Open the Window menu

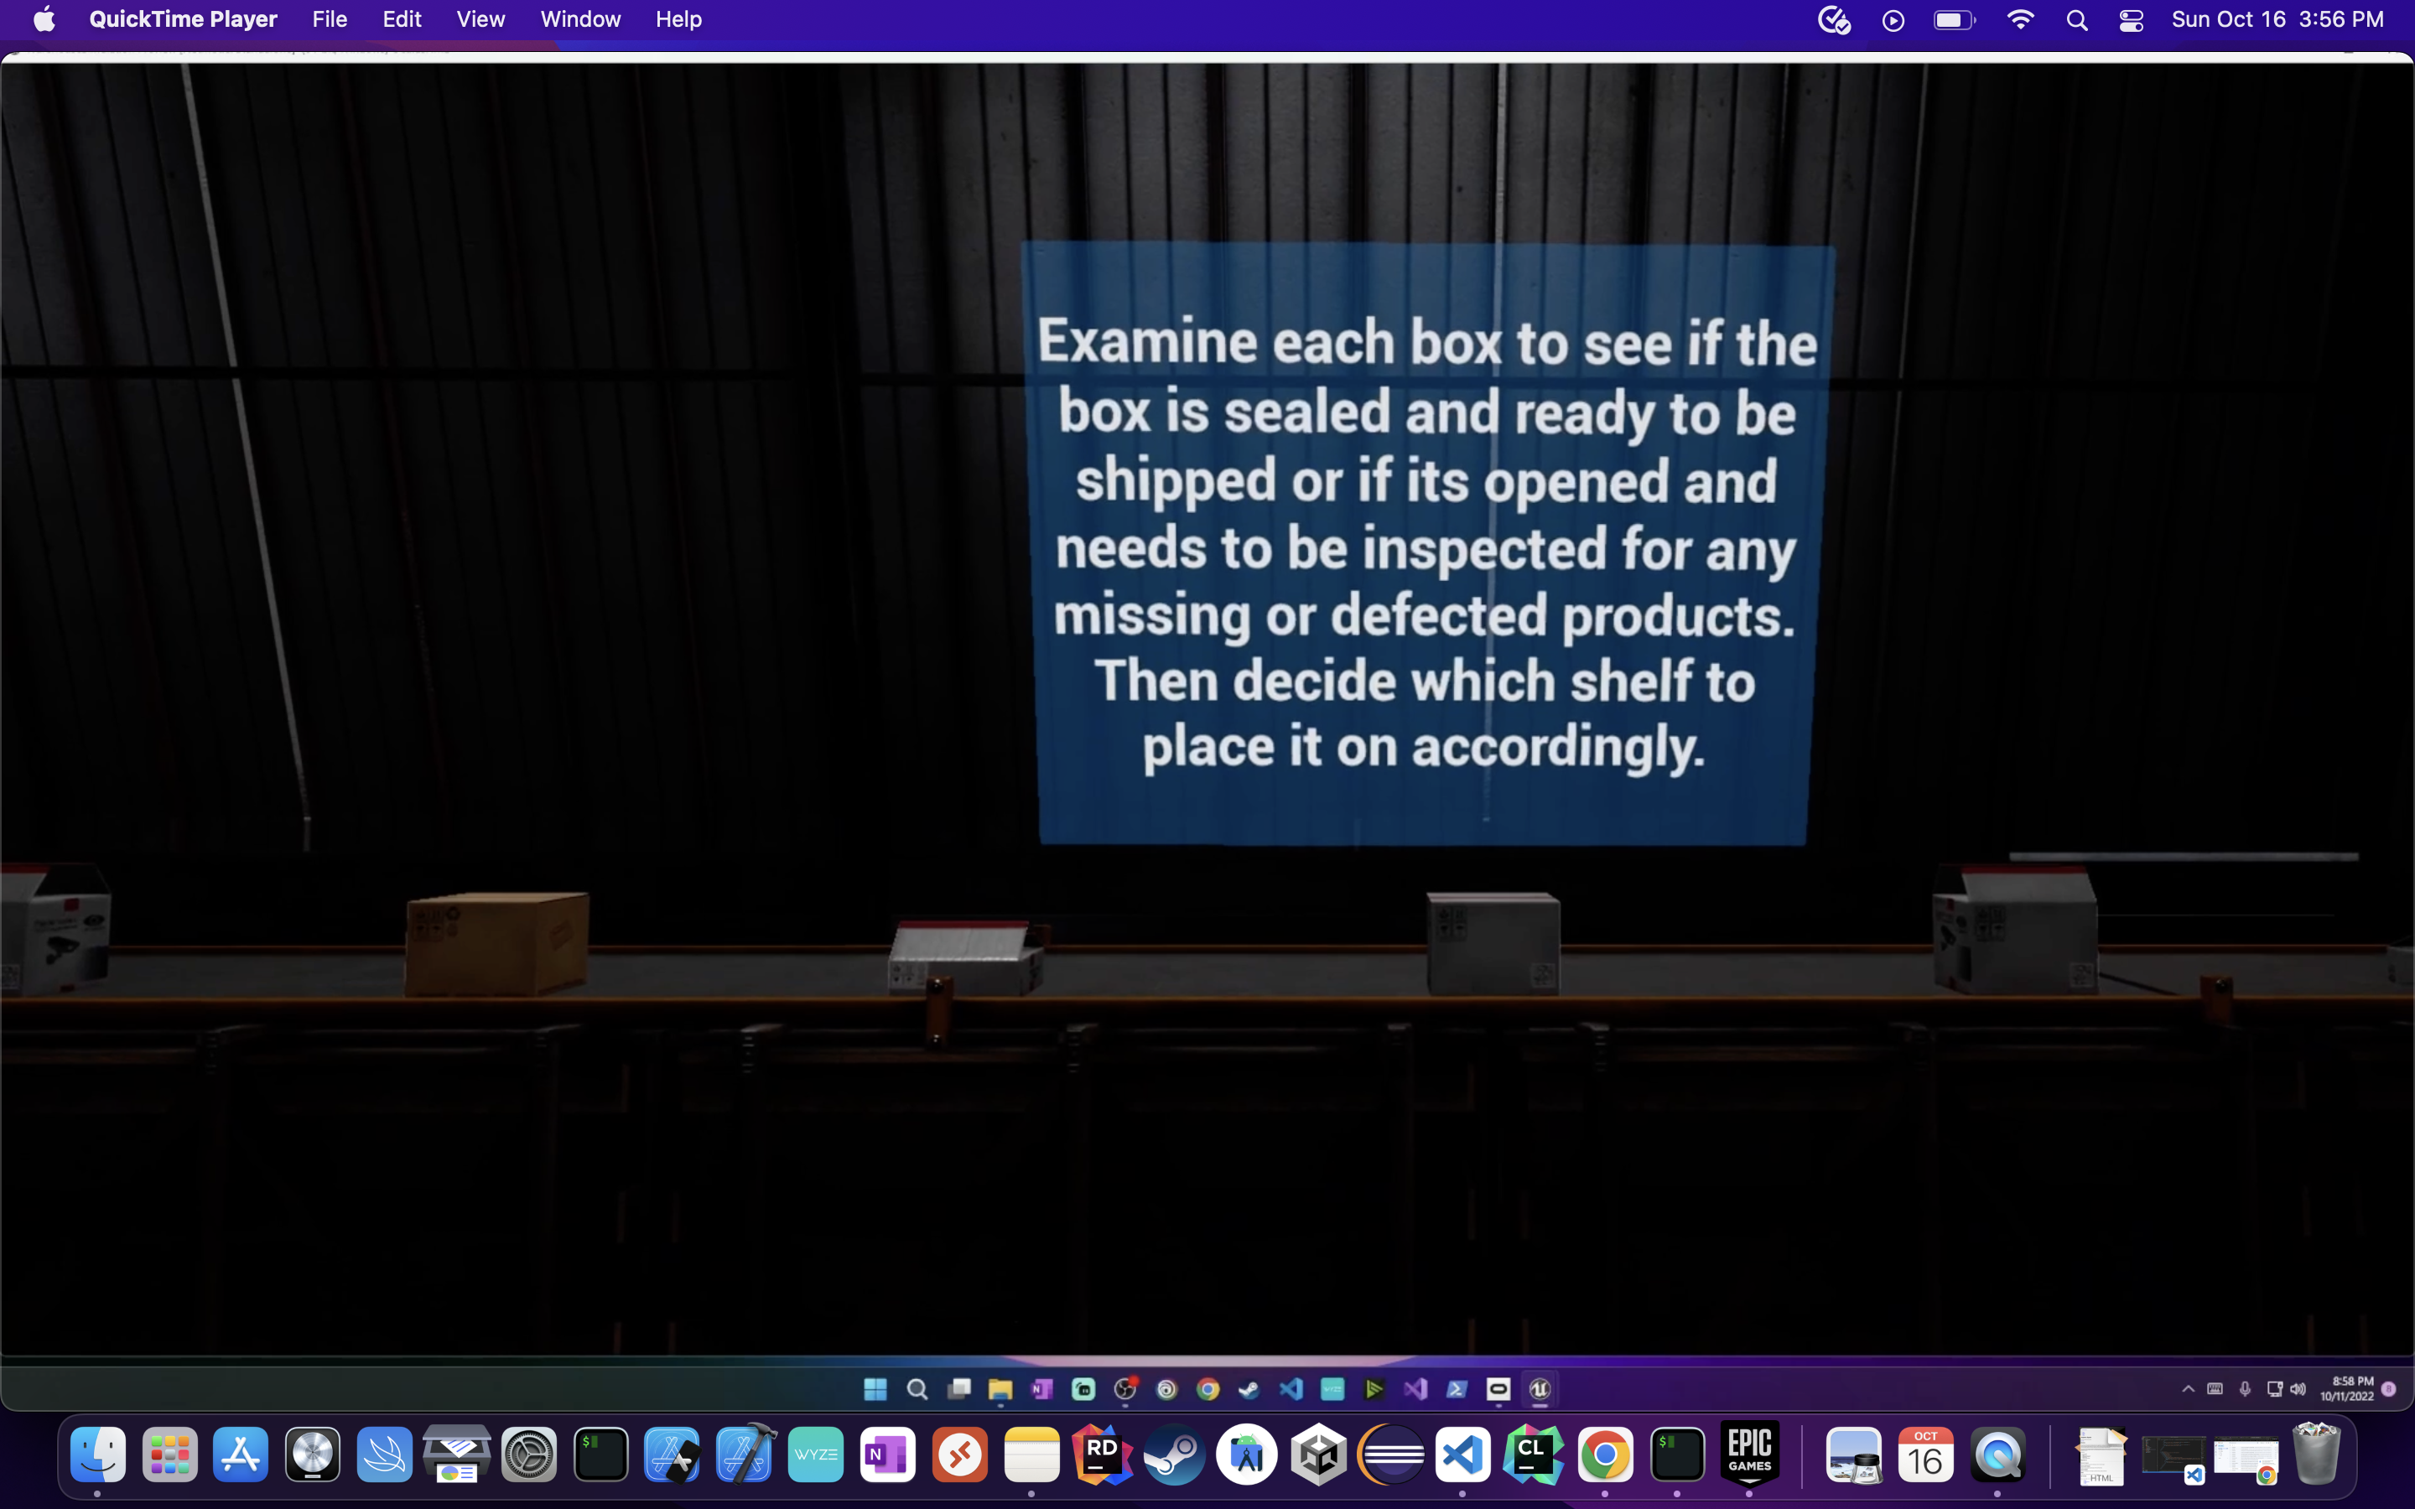pos(579,20)
